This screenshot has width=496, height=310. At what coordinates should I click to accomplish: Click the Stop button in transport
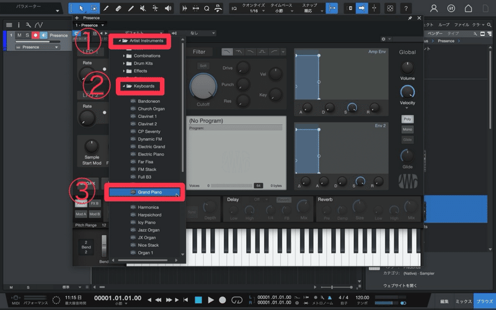[198, 300]
